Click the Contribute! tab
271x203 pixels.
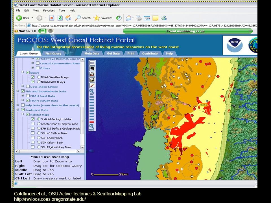tap(150, 54)
